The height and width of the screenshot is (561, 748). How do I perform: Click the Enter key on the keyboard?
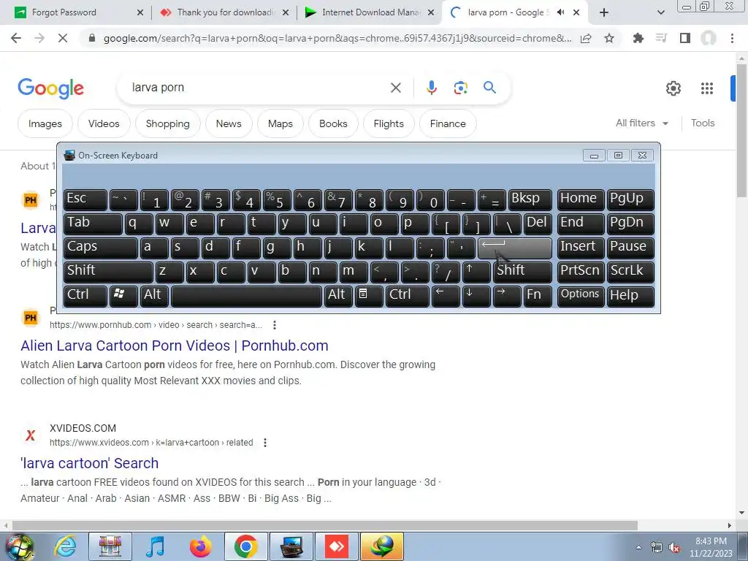515,247
